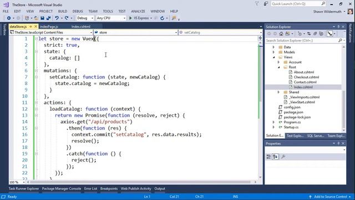Click the Show All Files icon
The image size is (355, 200).
point(321,34)
